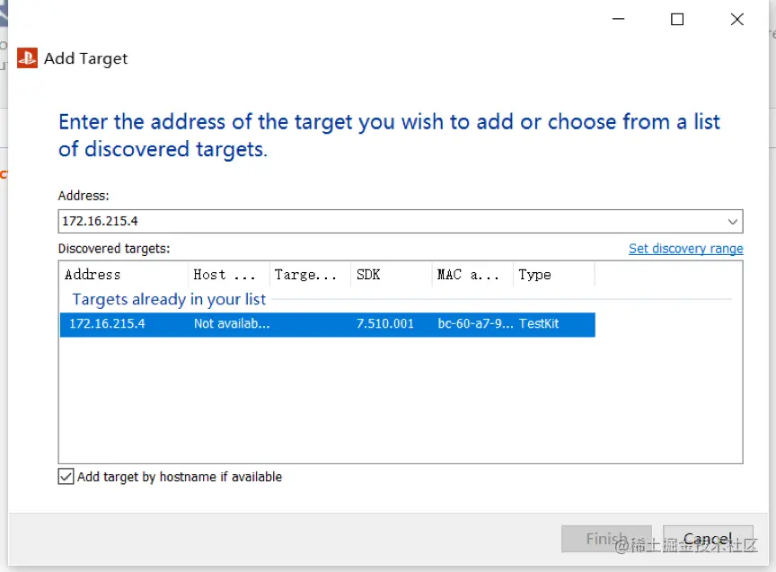Maximize the Add Target window
The image size is (776, 572).
click(677, 19)
